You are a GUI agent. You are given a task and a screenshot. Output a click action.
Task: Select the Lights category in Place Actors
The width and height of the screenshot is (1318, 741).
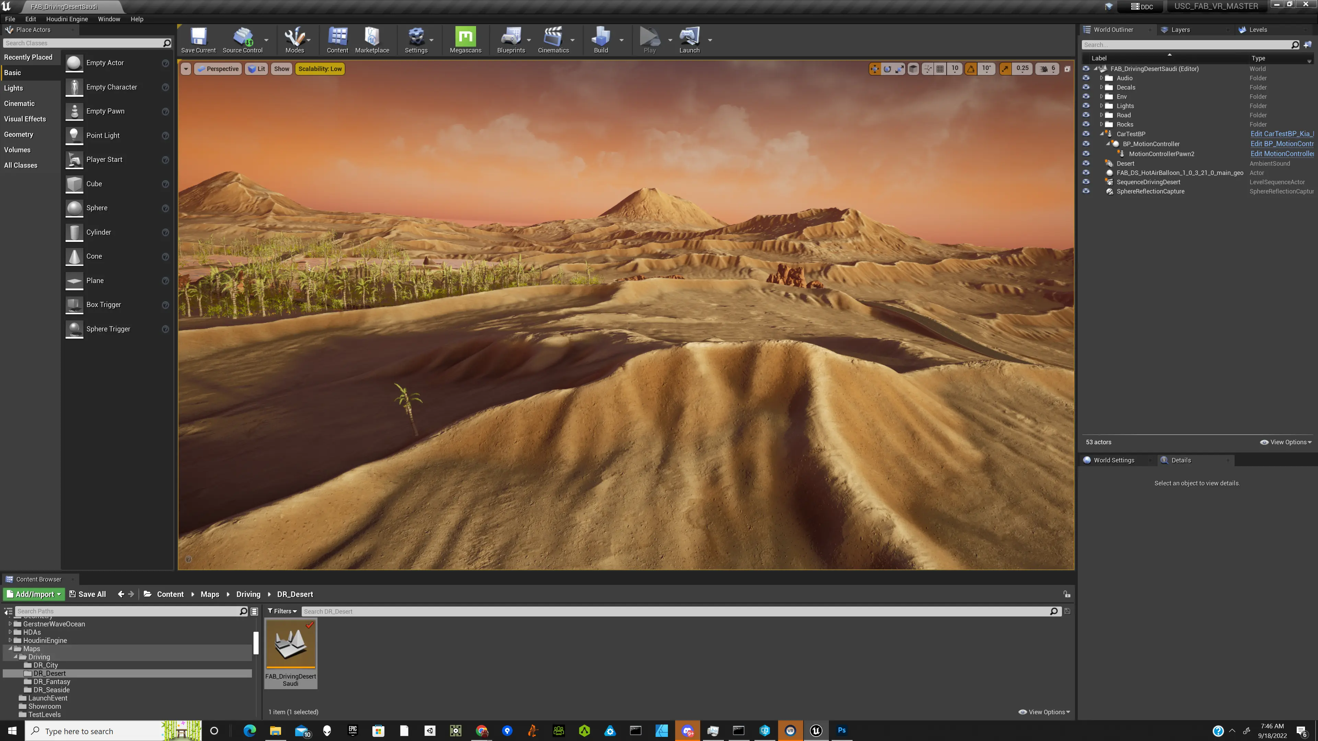tap(14, 88)
